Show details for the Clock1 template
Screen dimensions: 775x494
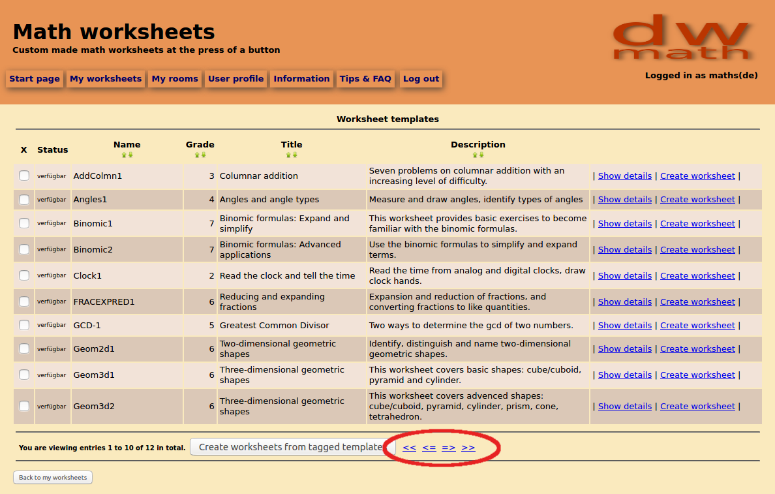point(624,275)
